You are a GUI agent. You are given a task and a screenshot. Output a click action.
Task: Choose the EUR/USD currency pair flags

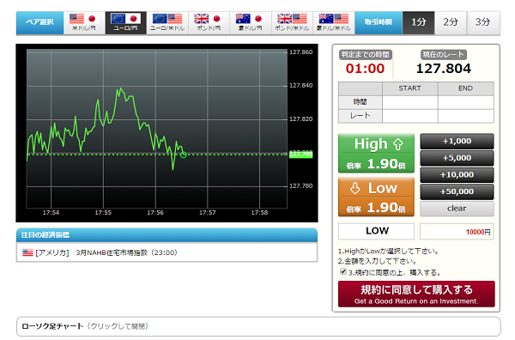[x=167, y=19]
